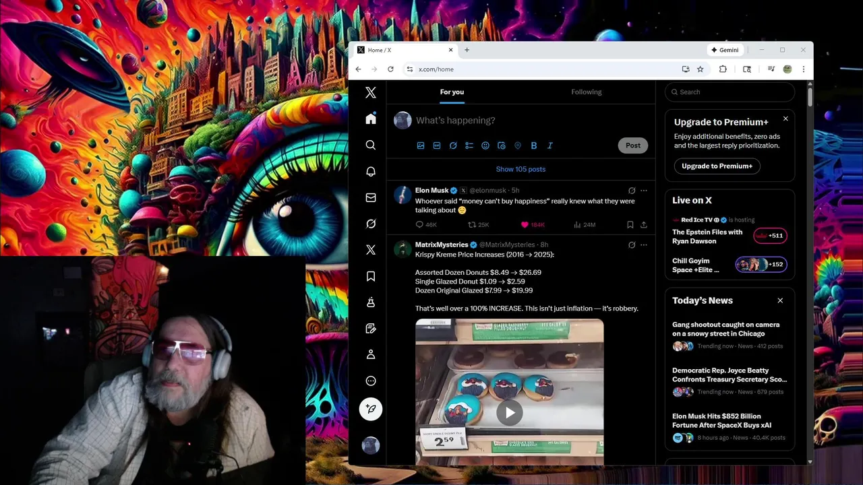Add media image to the new post
The image size is (863, 485).
pyautogui.click(x=421, y=145)
